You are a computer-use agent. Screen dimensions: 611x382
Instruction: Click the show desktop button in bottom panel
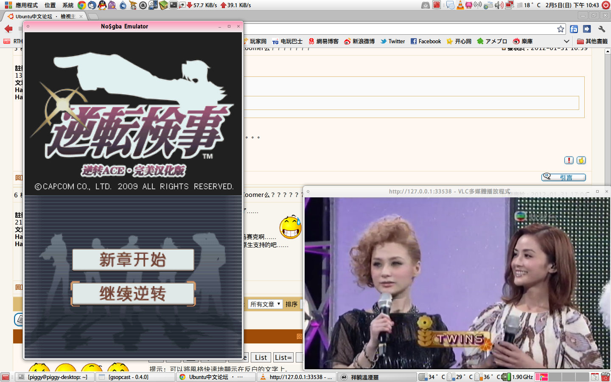pyautogui.click(x=6, y=377)
